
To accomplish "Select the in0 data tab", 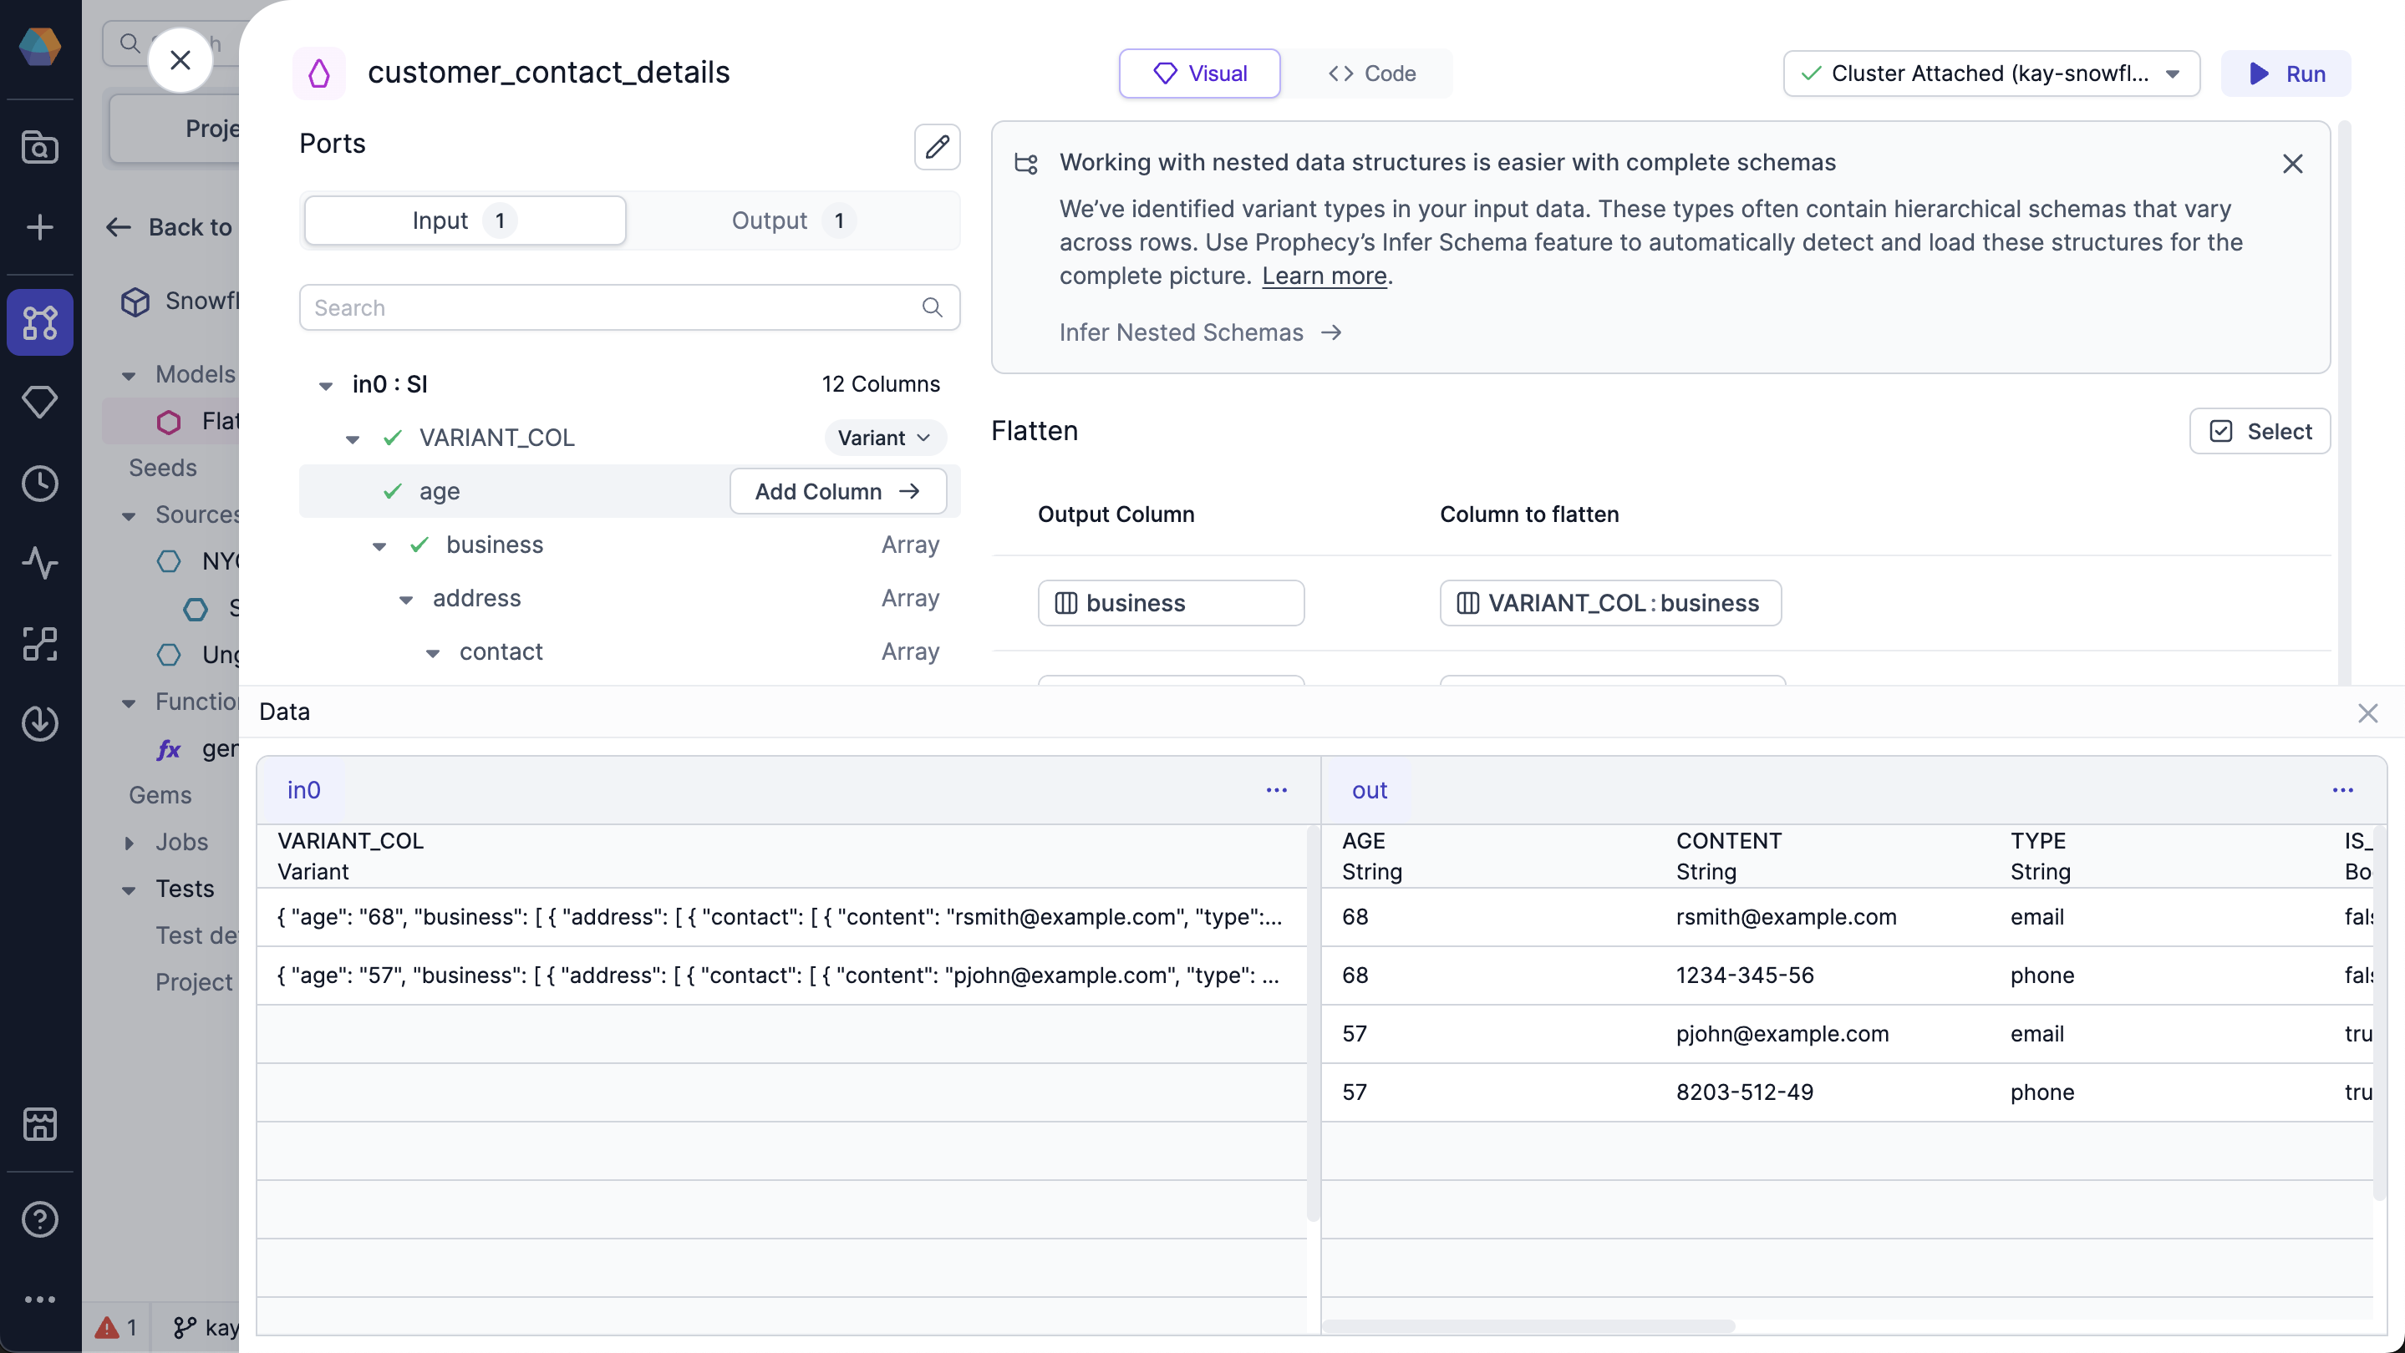I will [303, 790].
